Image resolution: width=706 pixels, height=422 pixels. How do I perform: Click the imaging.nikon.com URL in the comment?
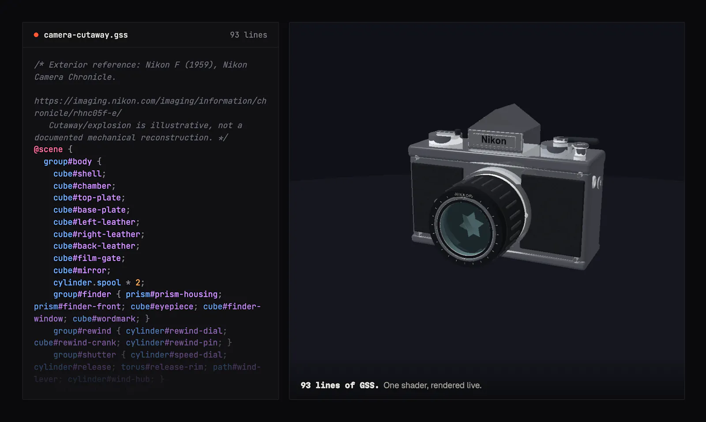coord(150,107)
